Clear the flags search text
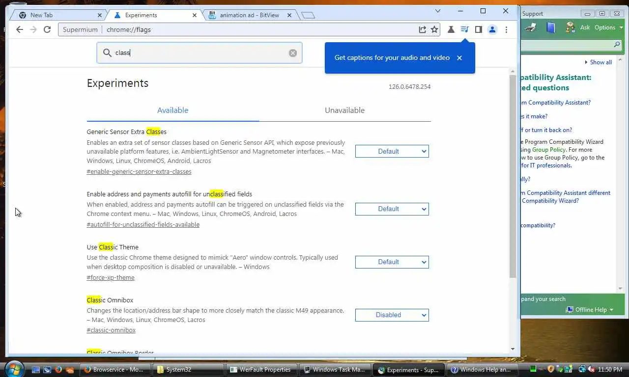Screen dimensions: 629x377 coord(293,53)
